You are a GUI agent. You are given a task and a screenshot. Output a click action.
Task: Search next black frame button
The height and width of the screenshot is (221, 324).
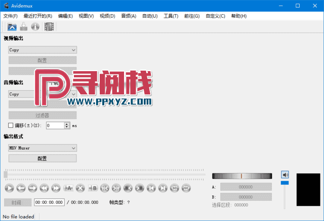pyautogui.click(x=140, y=188)
